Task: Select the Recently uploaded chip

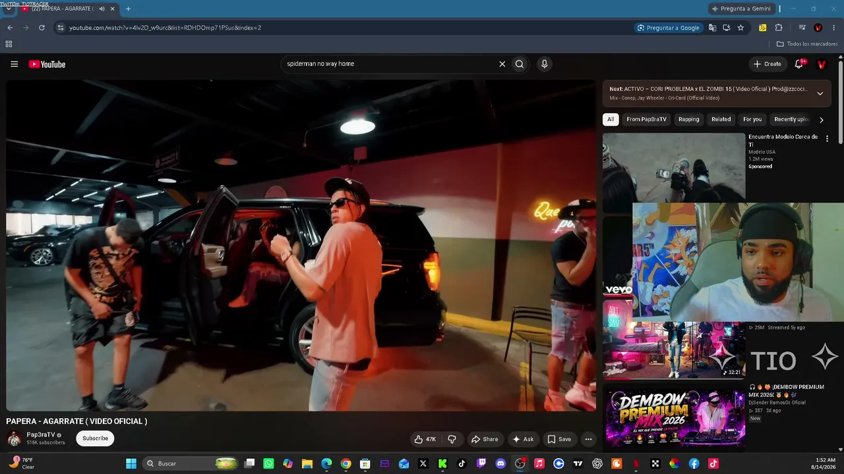Action: coord(791,119)
